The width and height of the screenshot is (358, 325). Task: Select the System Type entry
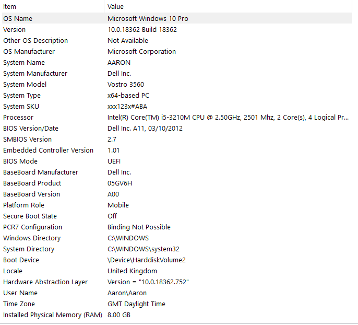point(22,95)
